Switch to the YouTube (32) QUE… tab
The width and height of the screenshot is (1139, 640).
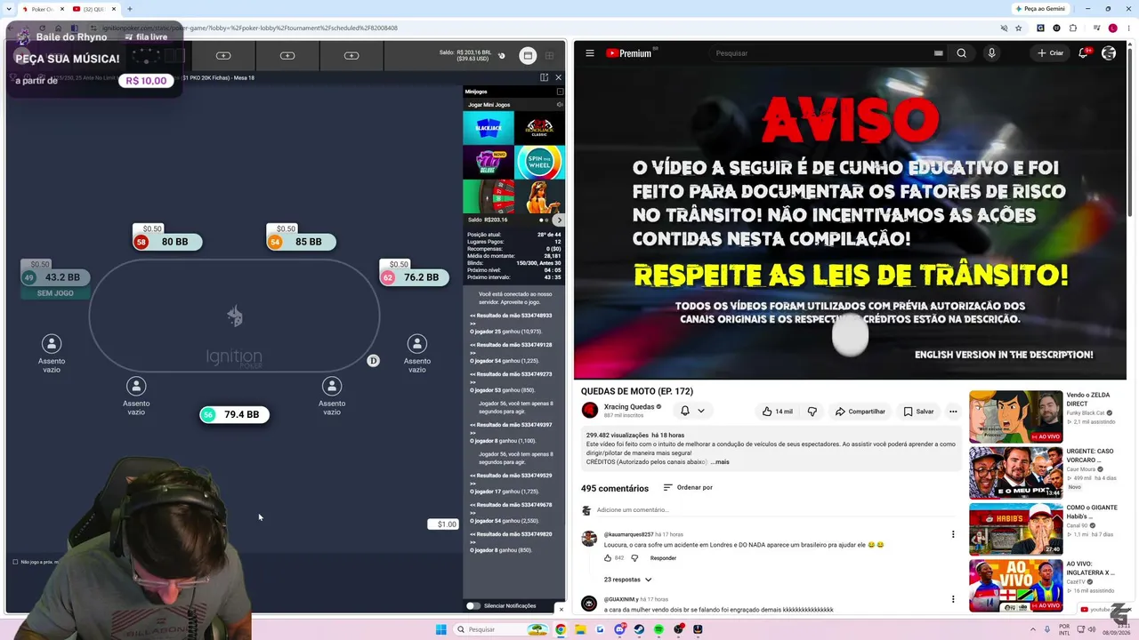[x=94, y=9]
